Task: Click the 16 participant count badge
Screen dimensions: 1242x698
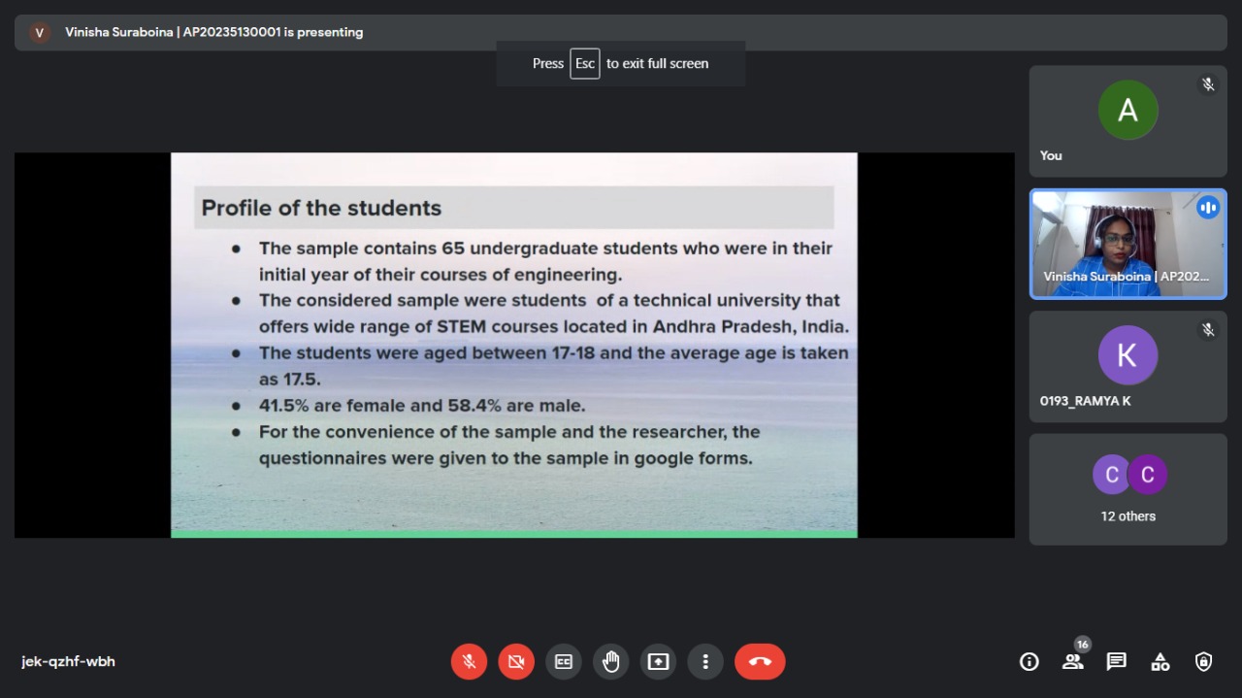Action: (1083, 645)
